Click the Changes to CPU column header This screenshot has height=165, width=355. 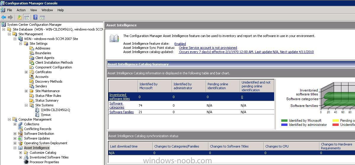point(292,146)
